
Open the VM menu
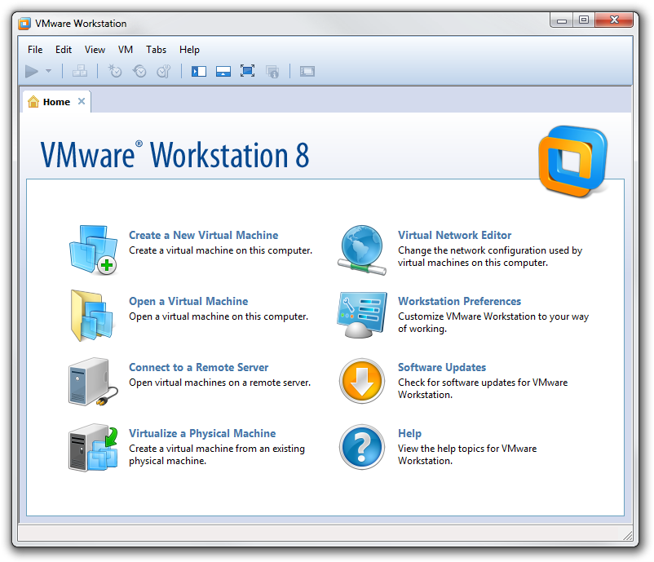(x=125, y=50)
